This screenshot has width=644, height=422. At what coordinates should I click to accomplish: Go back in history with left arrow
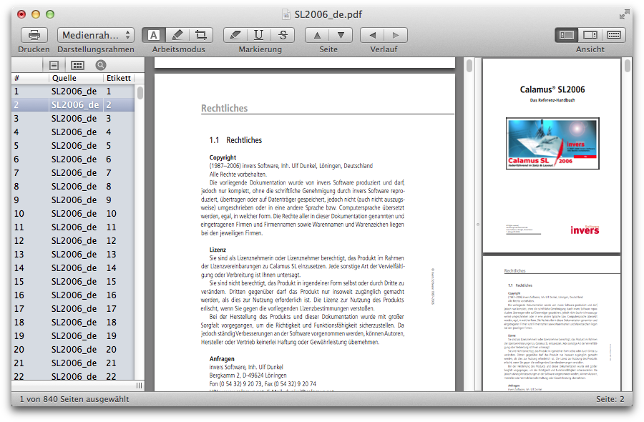pos(372,35)
